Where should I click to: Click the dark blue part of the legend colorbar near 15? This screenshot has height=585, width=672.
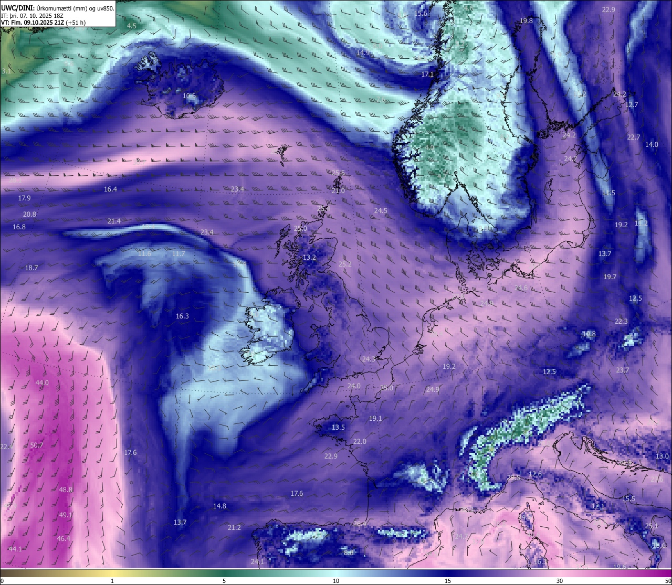(x=448, y=572)
